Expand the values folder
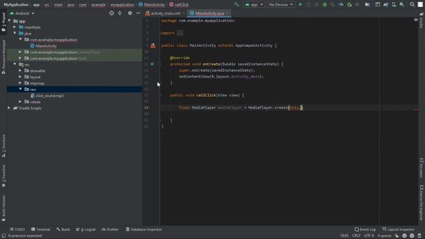The image size is (425, 239). (x=21, y=102)
